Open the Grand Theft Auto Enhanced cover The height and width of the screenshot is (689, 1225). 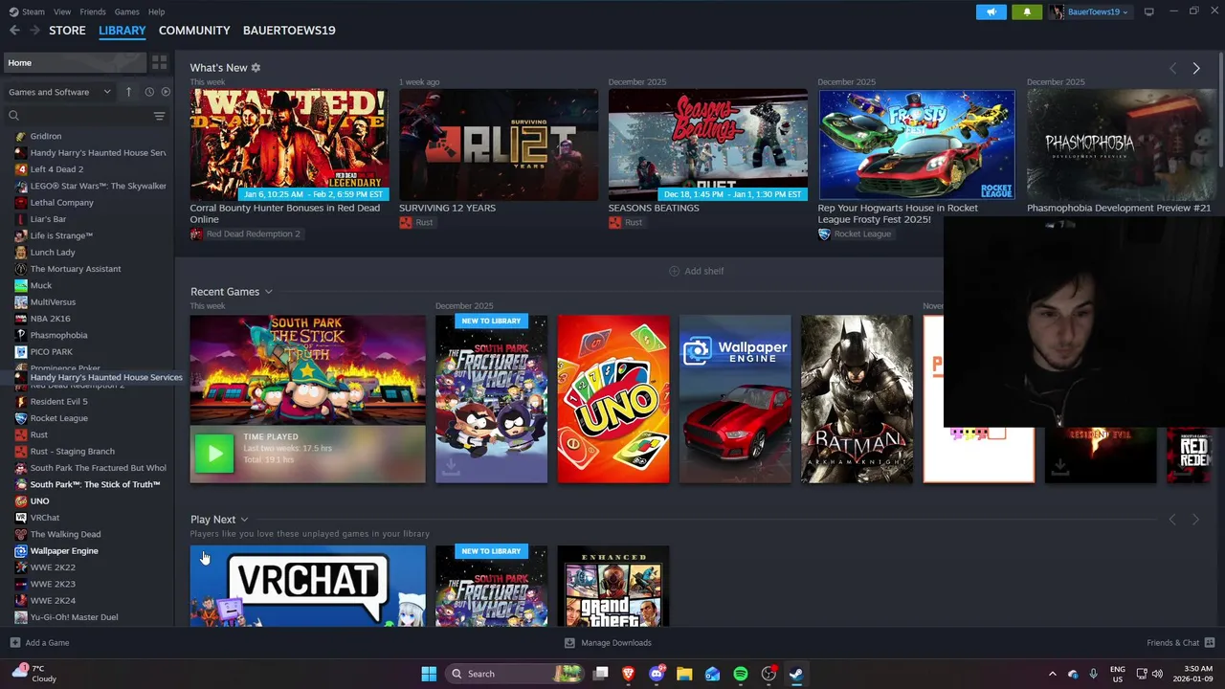613,586
